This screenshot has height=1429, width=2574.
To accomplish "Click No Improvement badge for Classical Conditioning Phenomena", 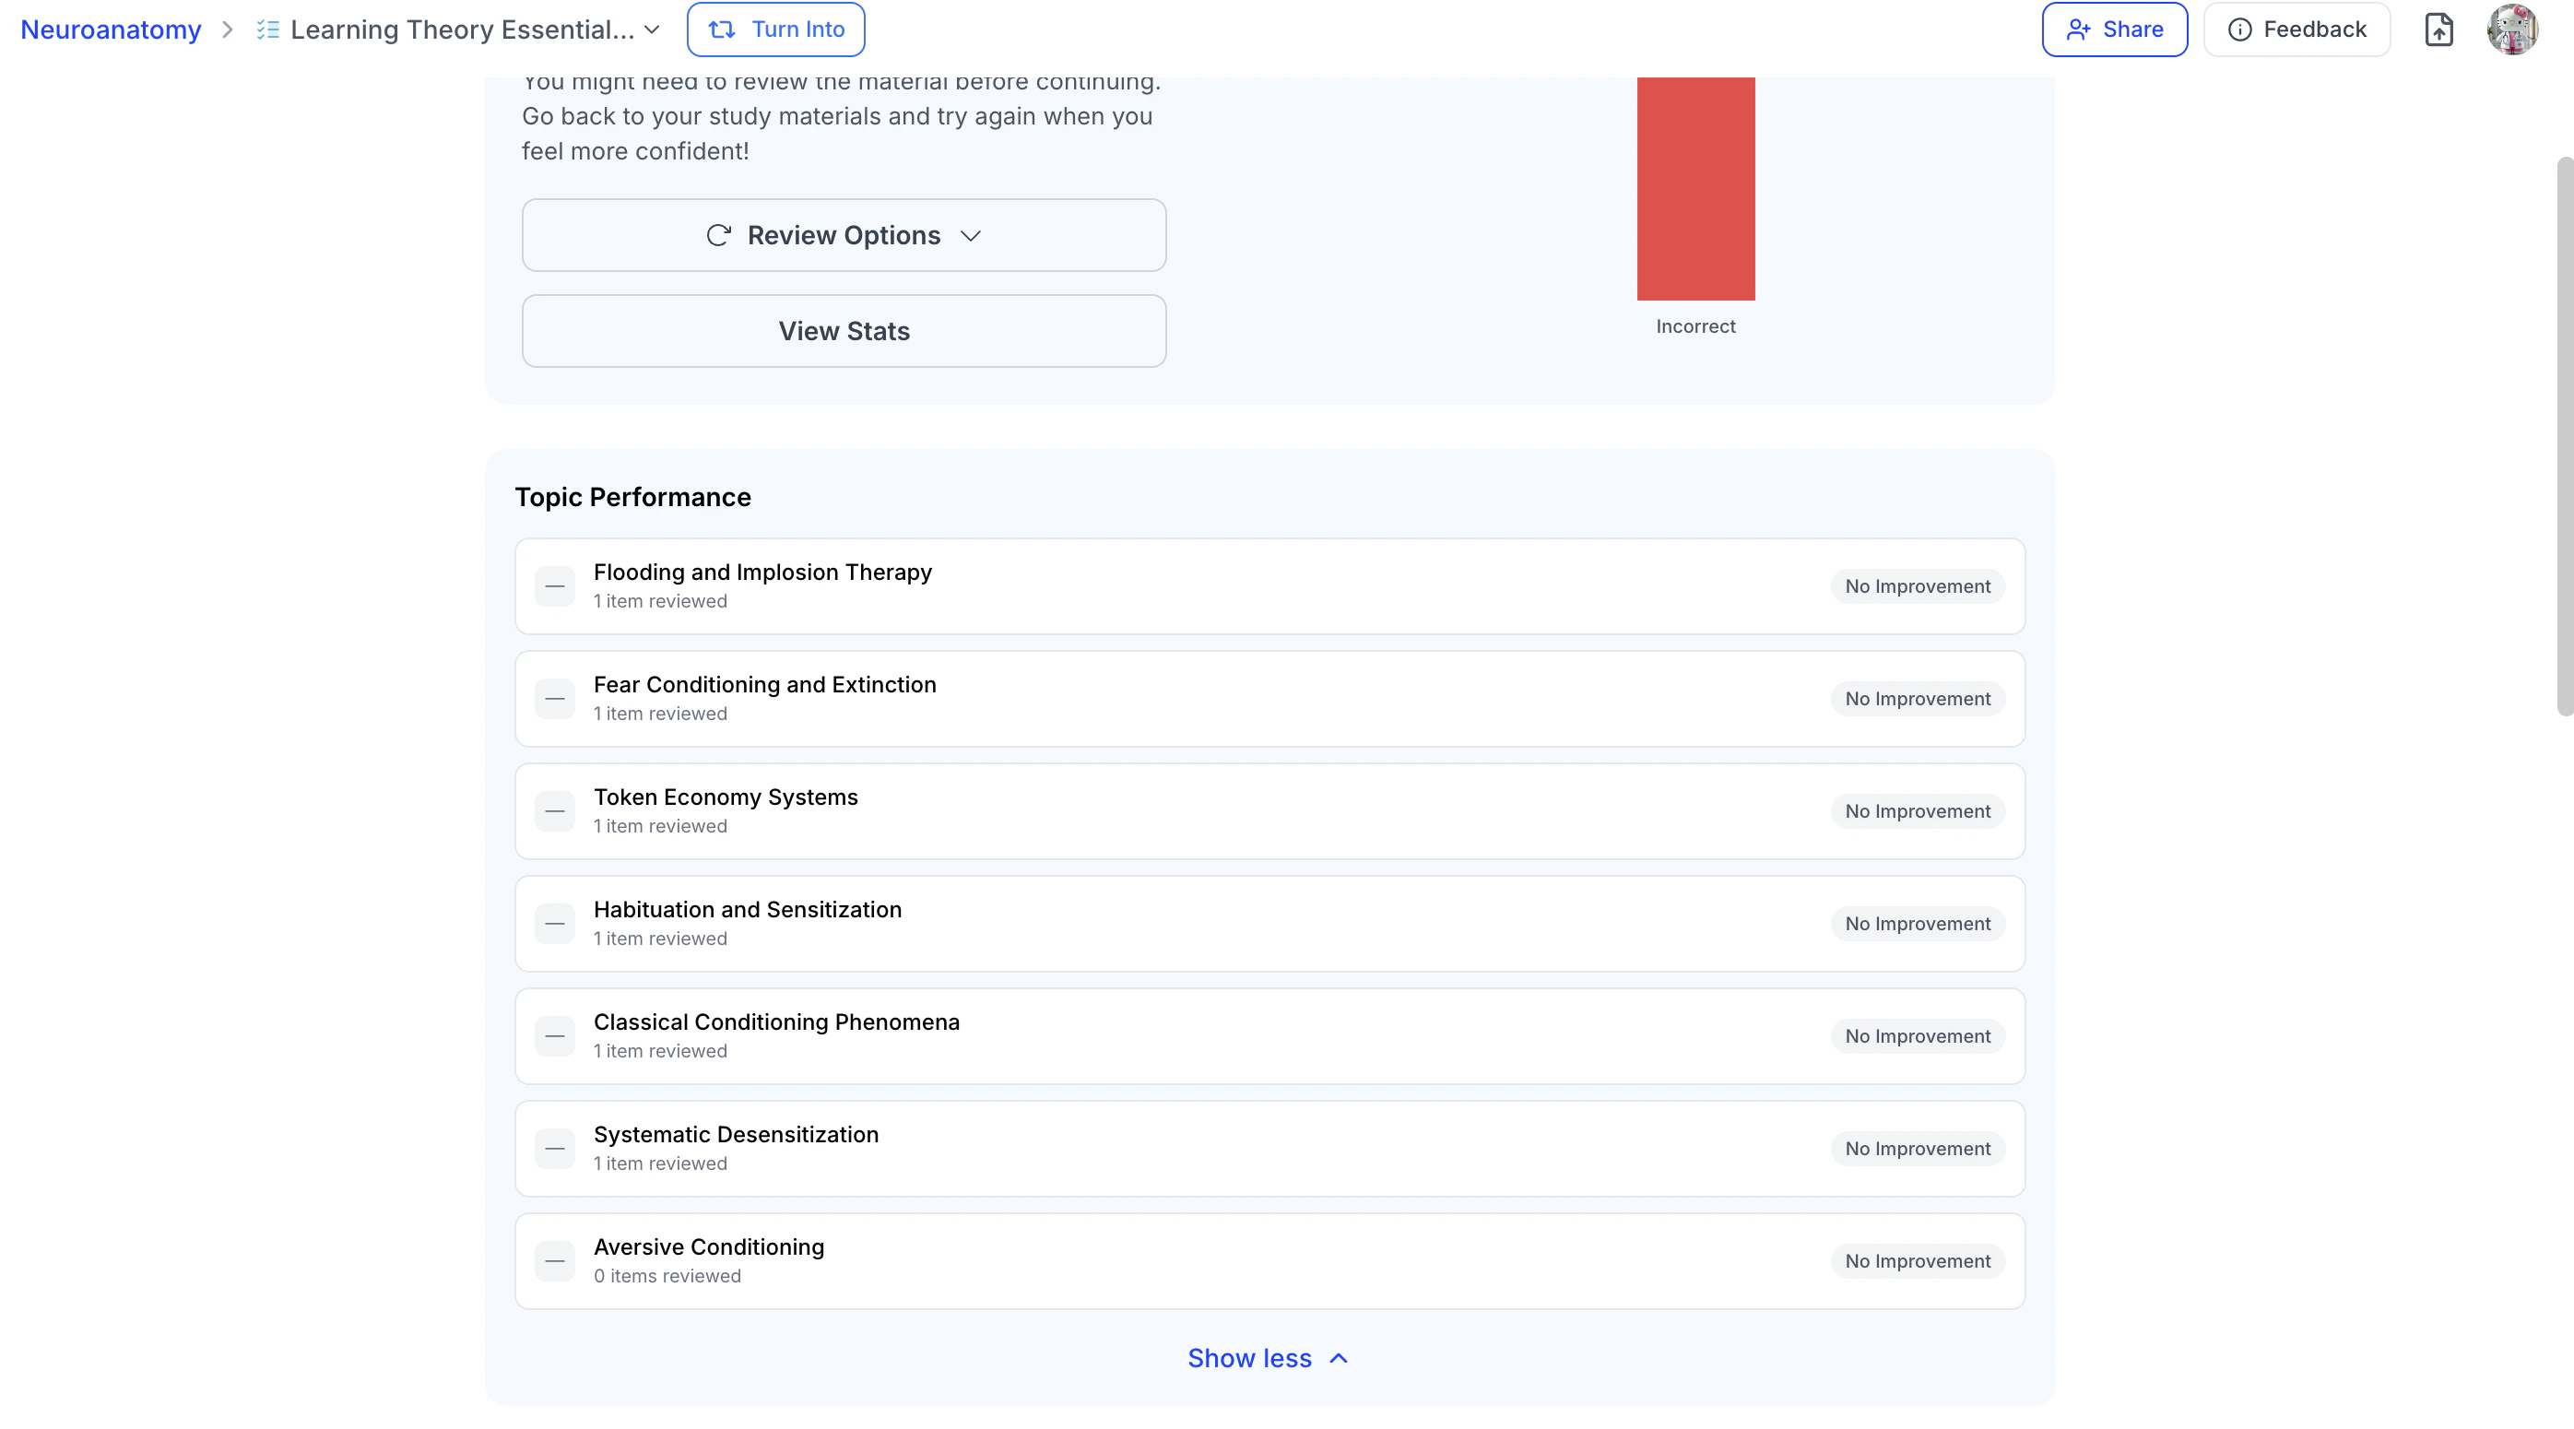I will point(1918,1036).
